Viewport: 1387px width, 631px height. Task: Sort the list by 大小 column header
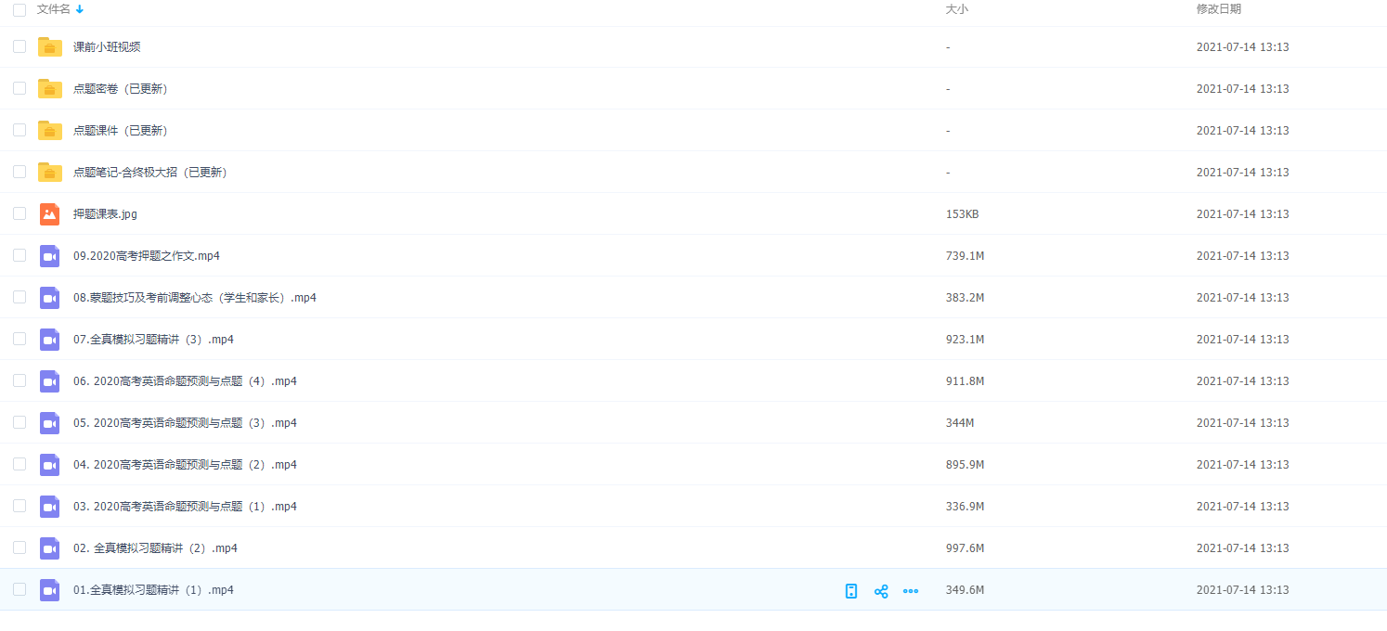[956, 9]
